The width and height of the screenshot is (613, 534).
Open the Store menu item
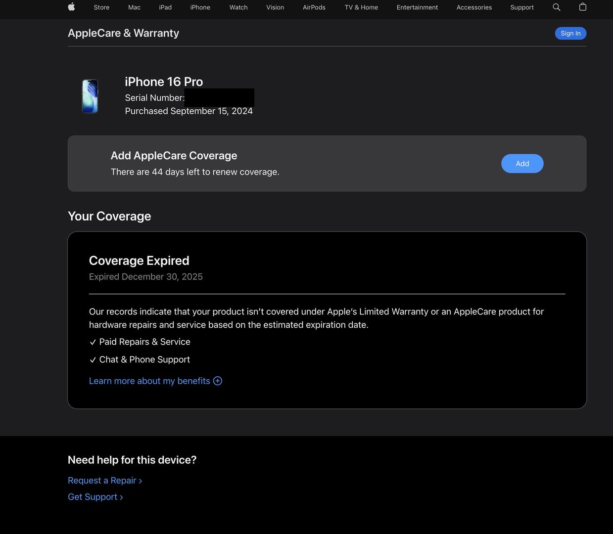click(101, 7)
